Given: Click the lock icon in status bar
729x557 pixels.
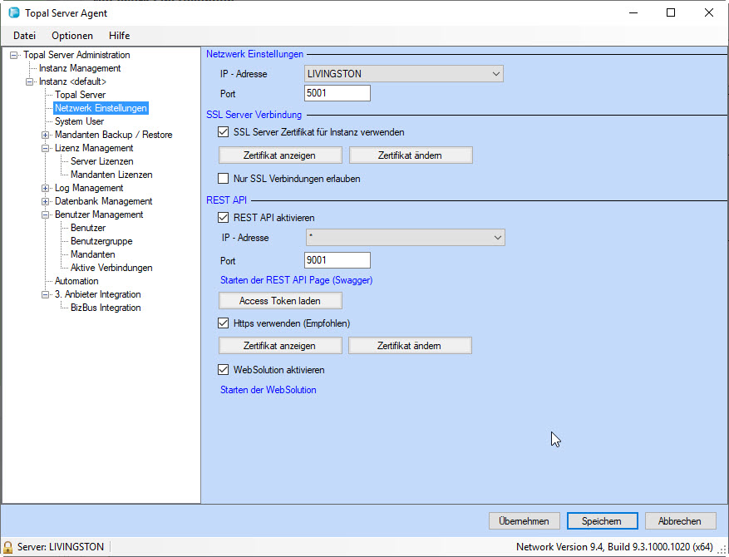Looking at the screenshot, I should point(8,547).
